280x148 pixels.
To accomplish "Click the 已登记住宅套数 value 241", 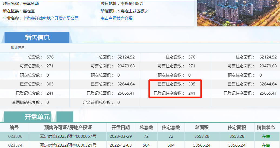I will point(192,93).
